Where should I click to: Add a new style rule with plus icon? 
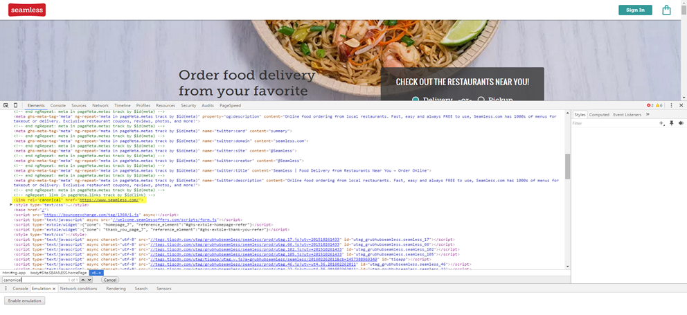tap(661, 123)
